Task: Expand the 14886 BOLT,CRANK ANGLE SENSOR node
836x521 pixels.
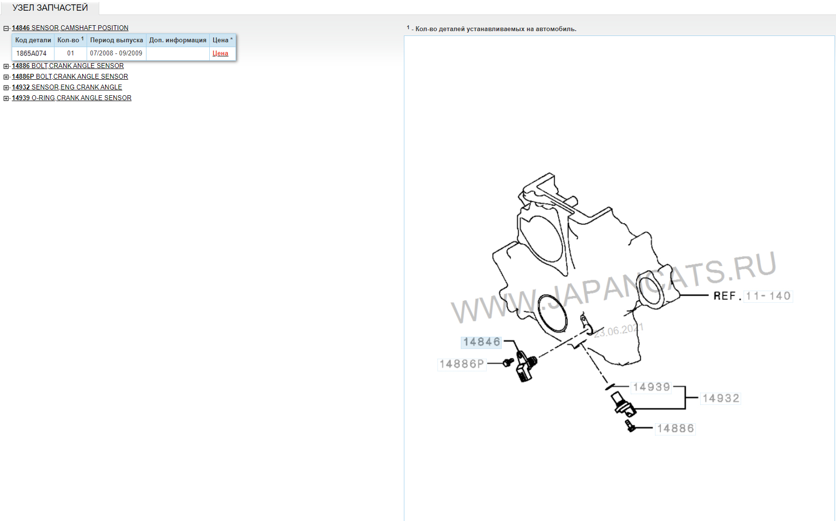Action: click(6, 66)
